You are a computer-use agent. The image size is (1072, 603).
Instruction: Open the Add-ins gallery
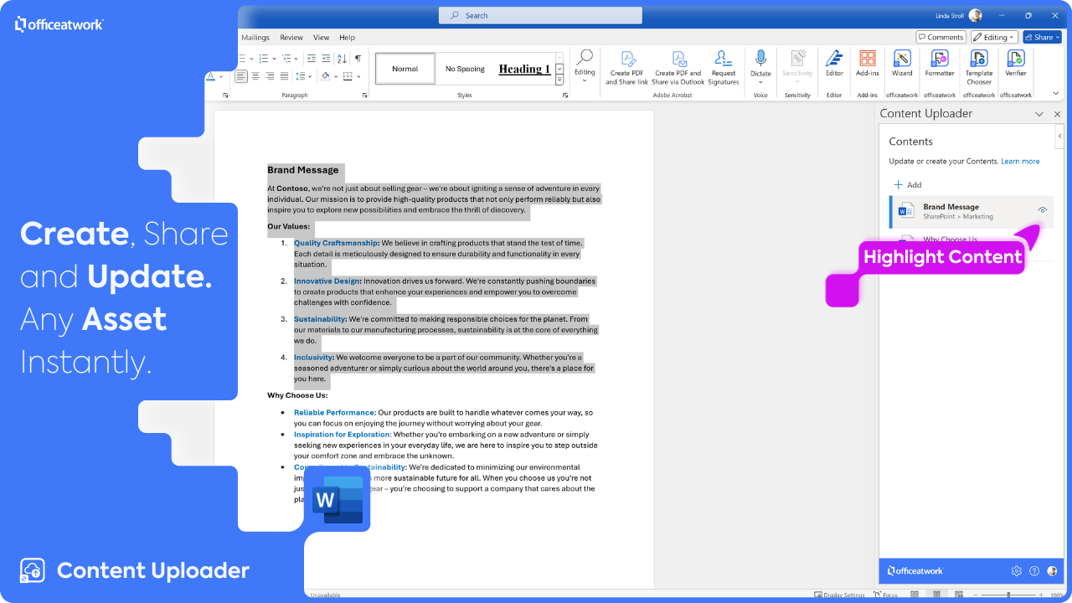[868, 63]
